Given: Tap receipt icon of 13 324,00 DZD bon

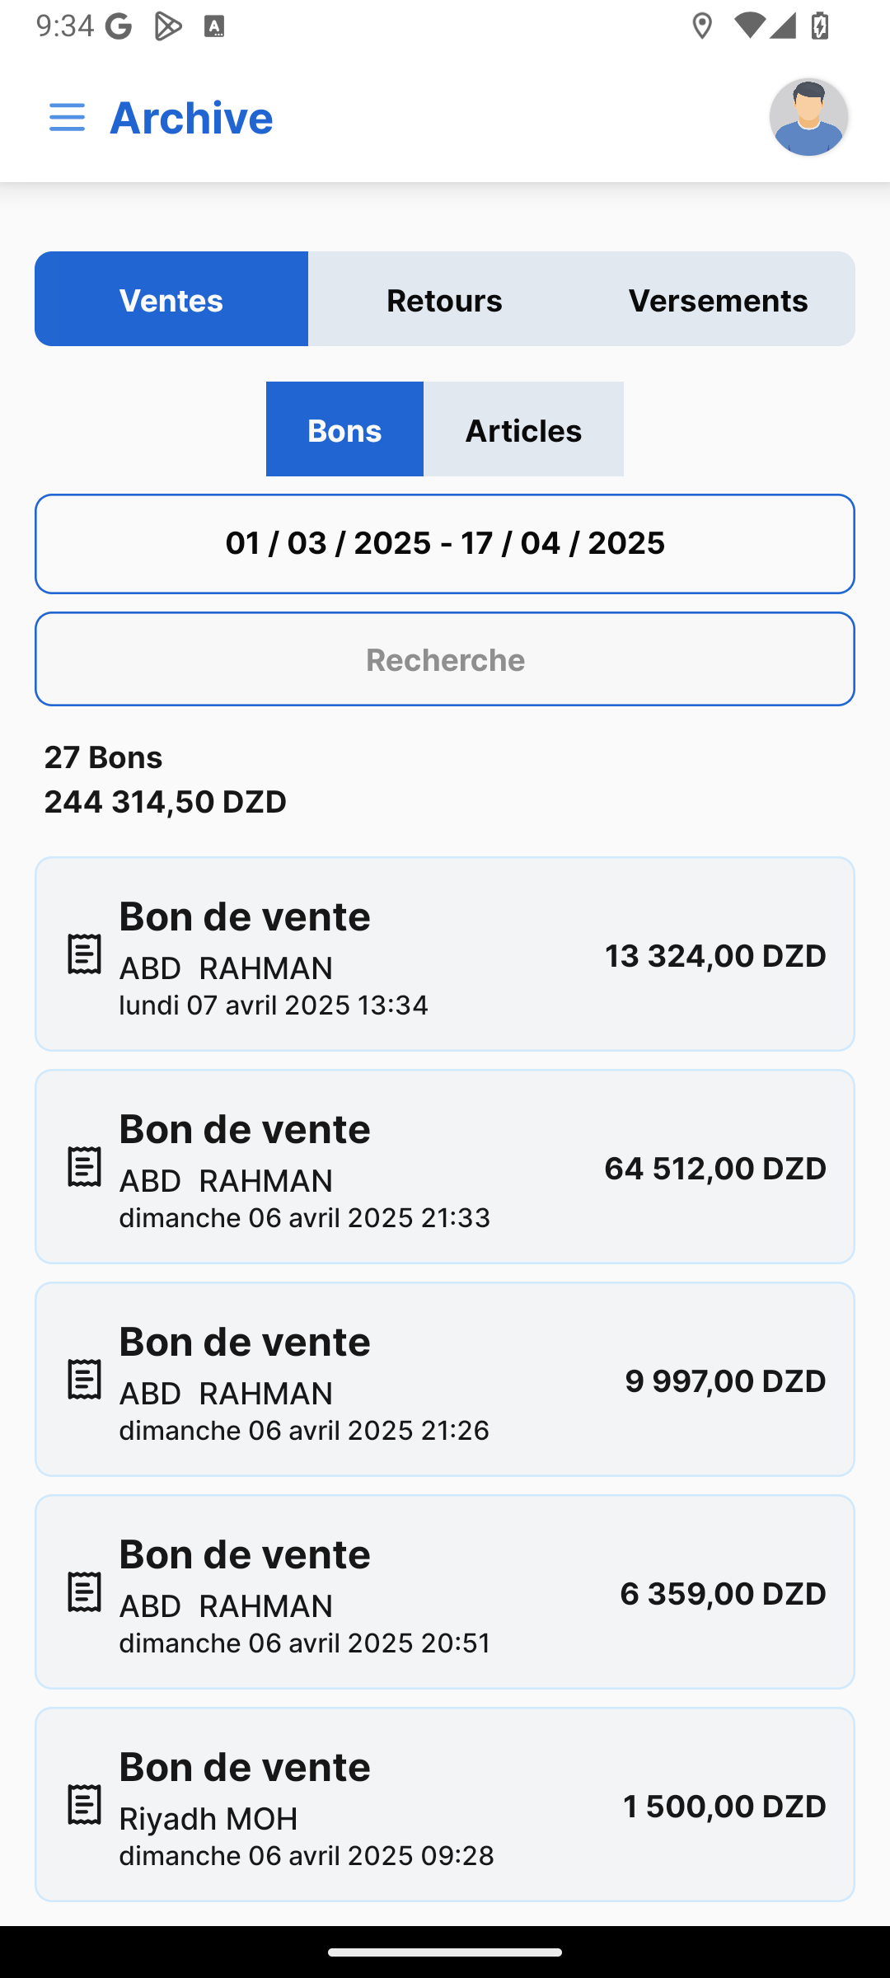Looking at the screenshot, I should click(x=84, y=954).
